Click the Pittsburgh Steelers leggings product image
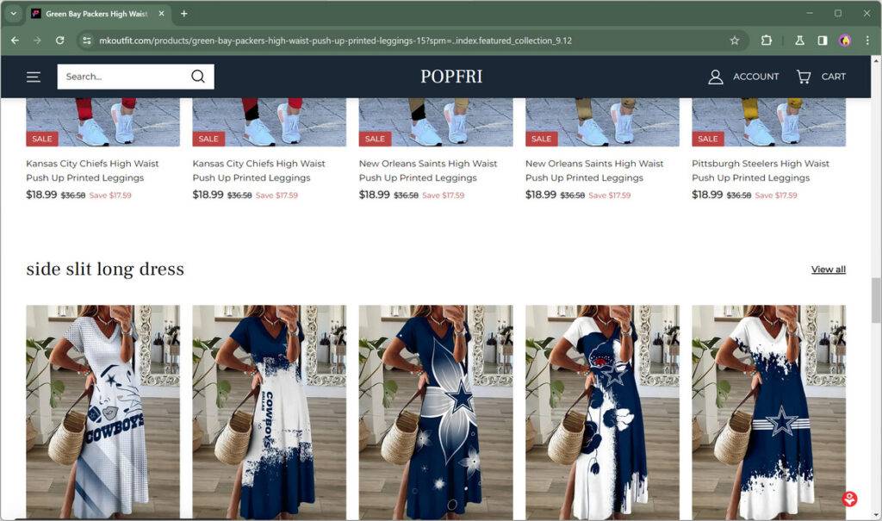This screenshot has width=882, height=521. point(768,122)
